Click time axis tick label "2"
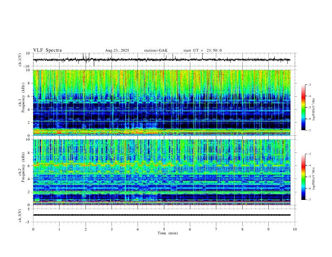The height and width of the screenshot is (257, 332). pos(86,229)
